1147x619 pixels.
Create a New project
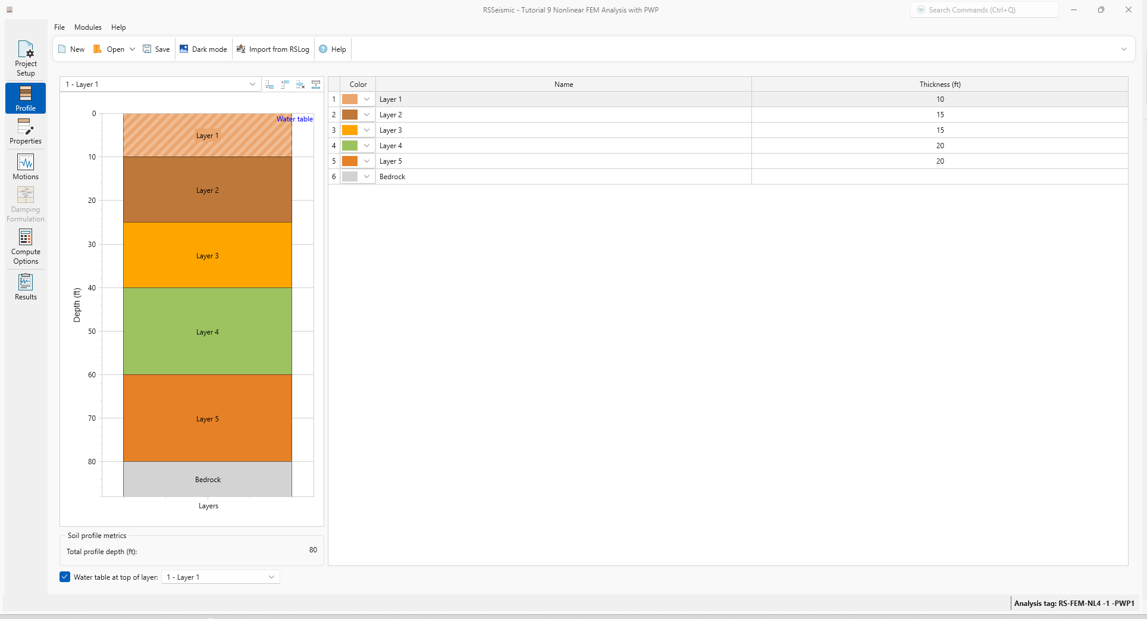71,49
